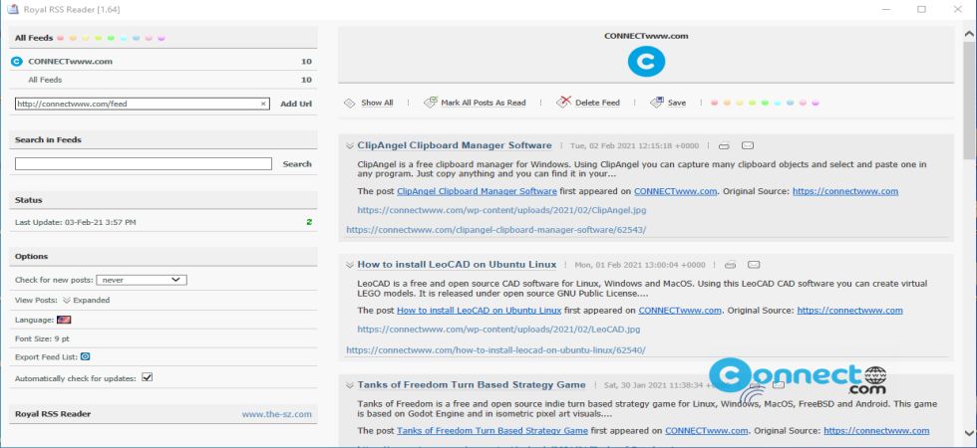Click the CONNECTwww.com inline link in the ClipAngel post
Image resolution: width=977 pixels, height=448 pixels.
676,191
